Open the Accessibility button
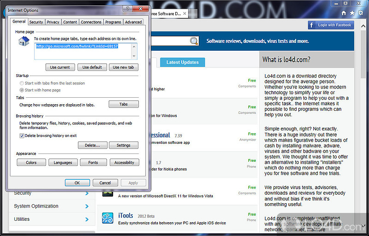This screenshot has height=236, width=369. pyautogui.click(x=124, y=162)
